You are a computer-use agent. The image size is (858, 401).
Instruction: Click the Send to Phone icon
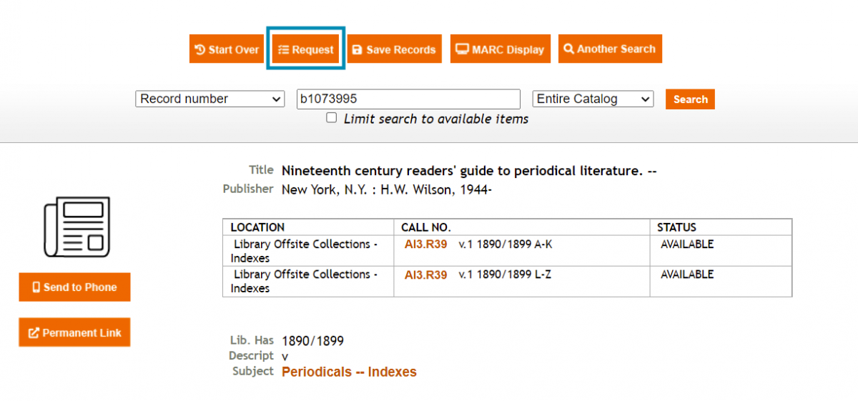36,287
